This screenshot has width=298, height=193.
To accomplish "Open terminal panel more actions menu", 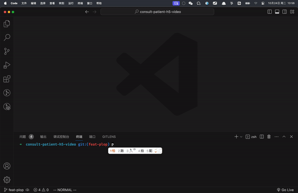I will [277, 137].
